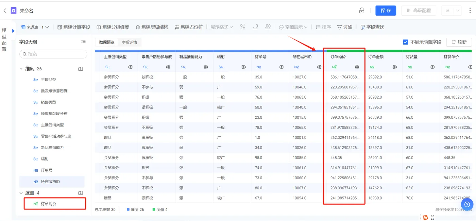Image resolution: width=476 pixels, height=221 pixels.
Task: Click the Sogou input method S icon
Action: (x=425, y=217)
